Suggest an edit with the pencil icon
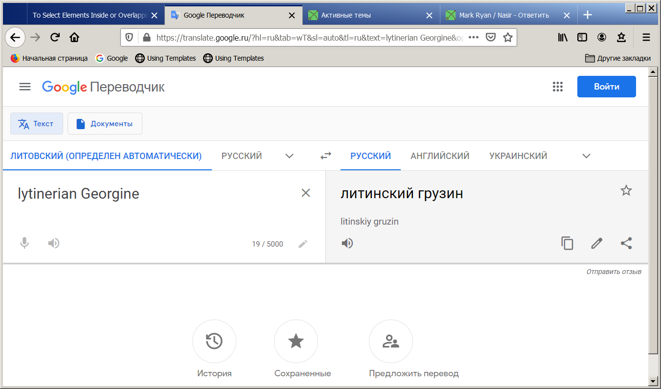This screenshot has height=389, width=661. 596,243
